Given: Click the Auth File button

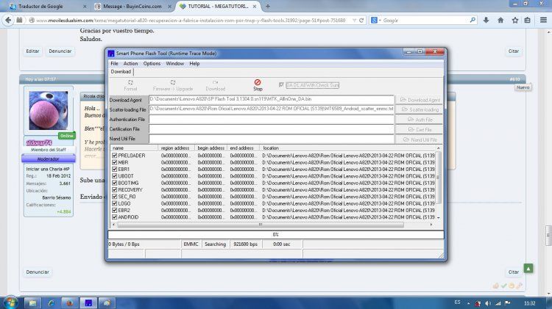Looking at the screenshot, I should (x=419, y=120).
